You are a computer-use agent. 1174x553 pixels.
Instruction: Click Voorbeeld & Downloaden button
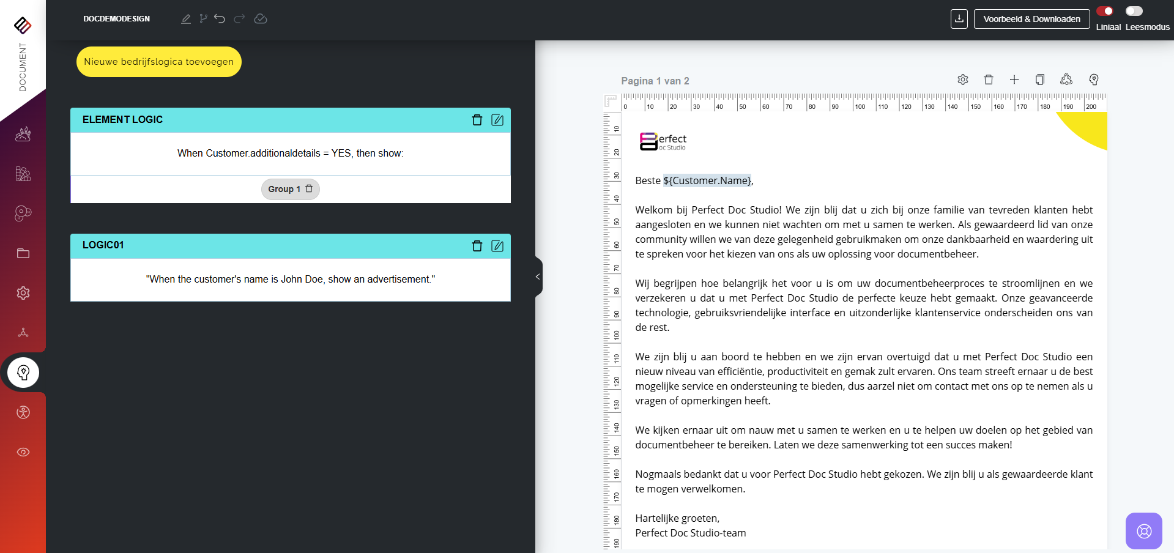(x=1031, y=19)
